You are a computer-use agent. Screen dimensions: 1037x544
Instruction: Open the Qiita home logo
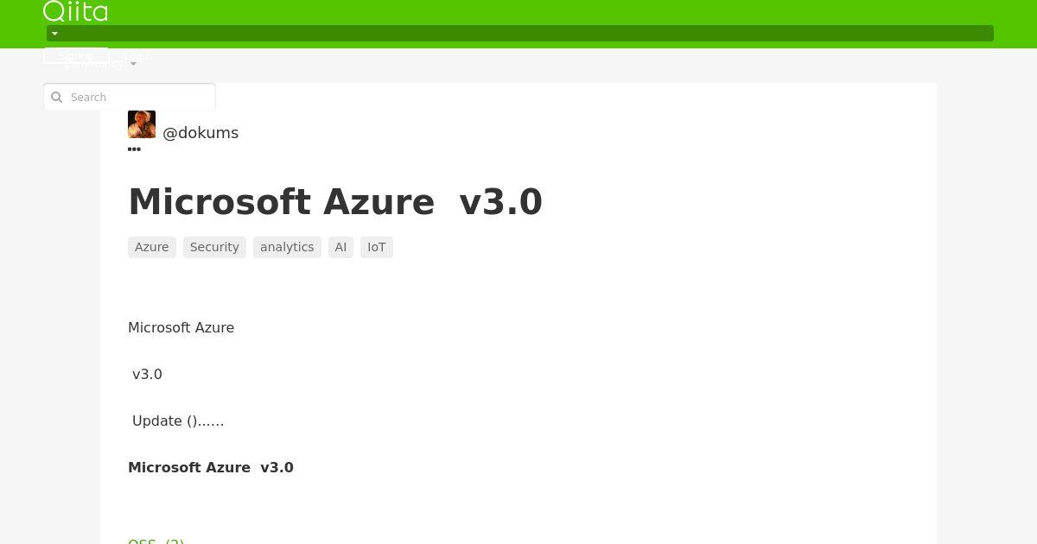coord(76,11)
